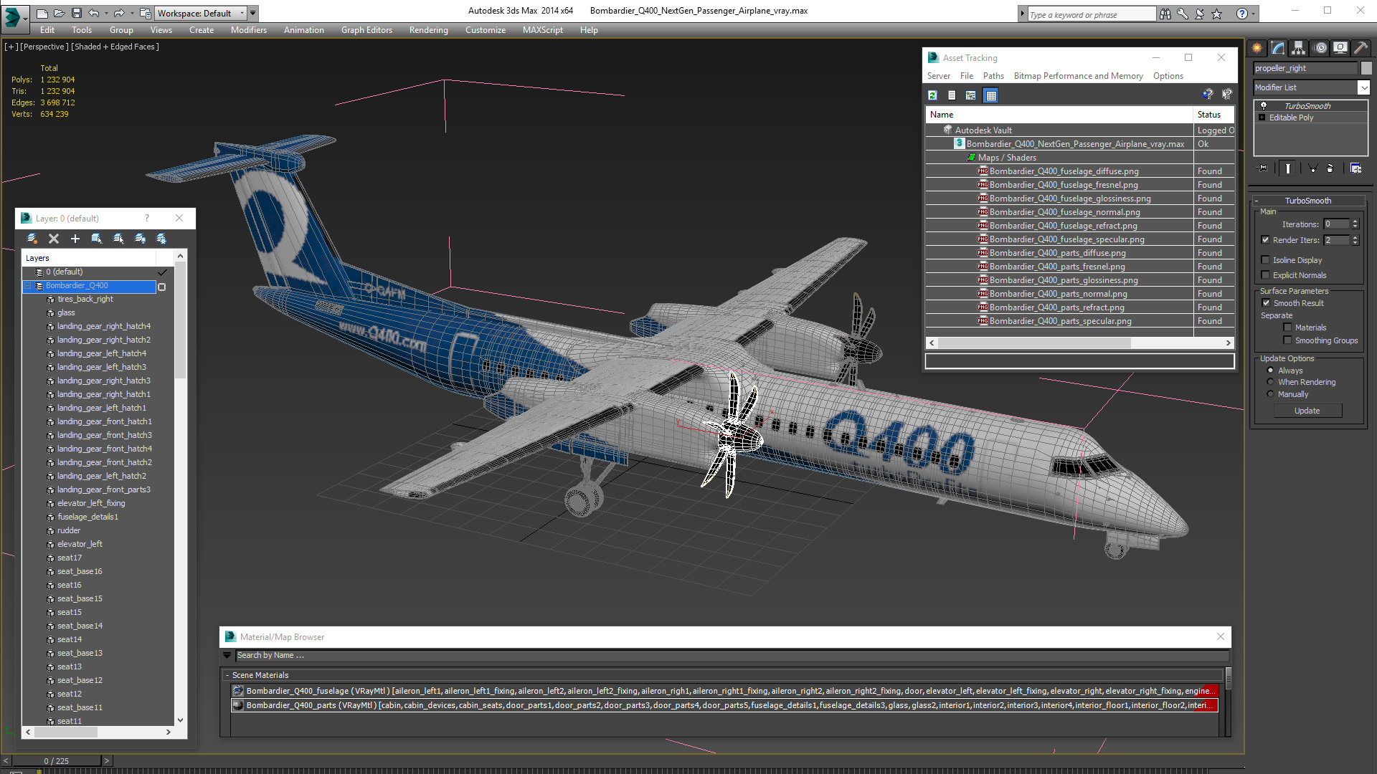Open the Display command panel tab

(1340, 48)
